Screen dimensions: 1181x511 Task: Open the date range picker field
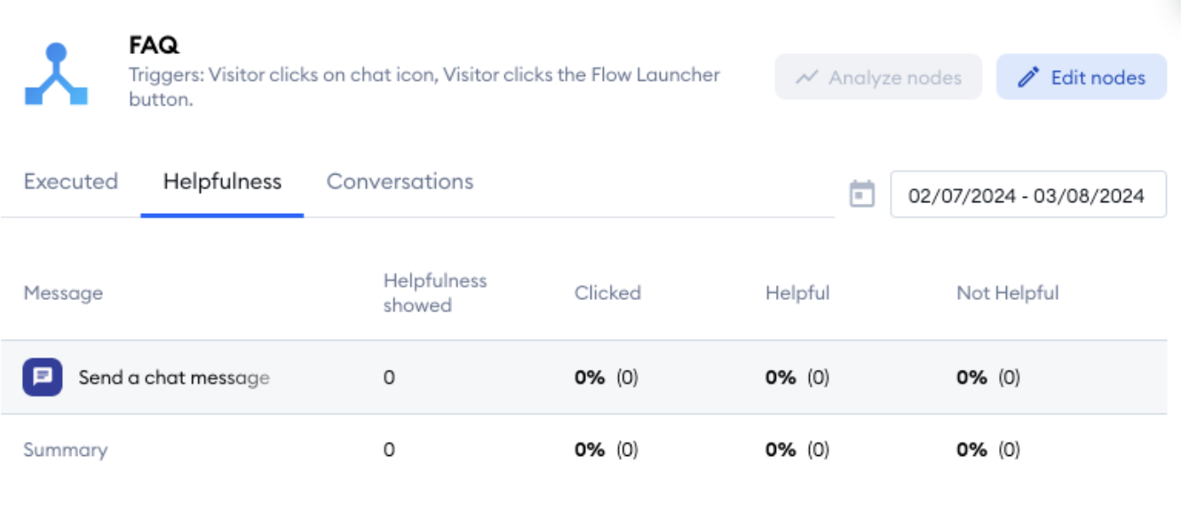tap(1026, 195)
